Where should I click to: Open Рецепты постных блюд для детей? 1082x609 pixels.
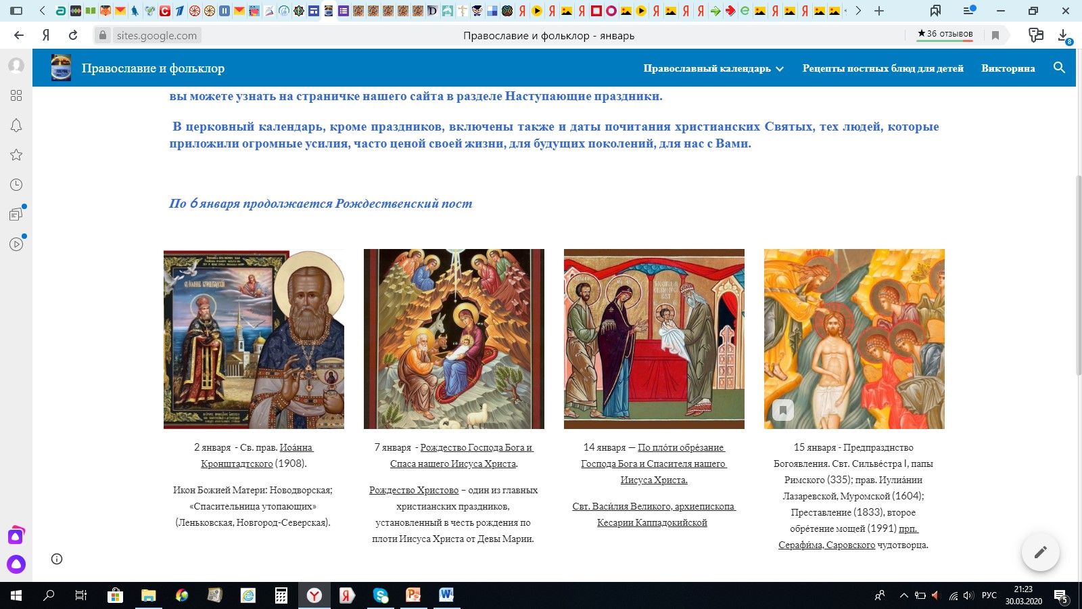click(883, 68)
